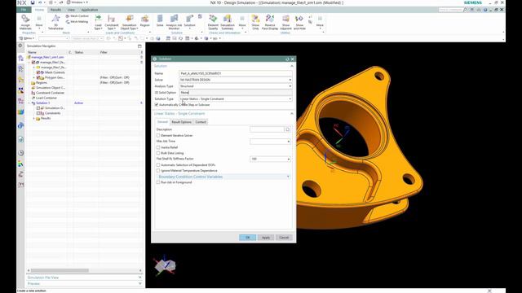522x293 pixels.
Task: Select Solution 1 in navigator tree
Action: 42,103
